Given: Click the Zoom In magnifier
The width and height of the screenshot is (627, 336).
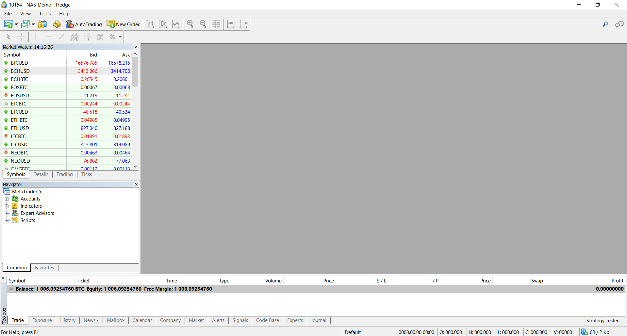Looking at the screenshot, I should [190, 24].
